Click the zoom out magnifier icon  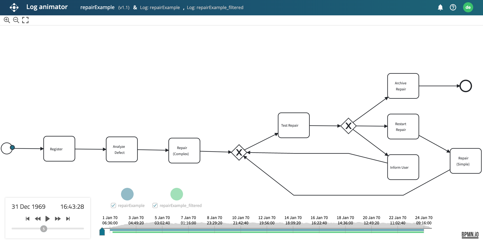point(16,20)
